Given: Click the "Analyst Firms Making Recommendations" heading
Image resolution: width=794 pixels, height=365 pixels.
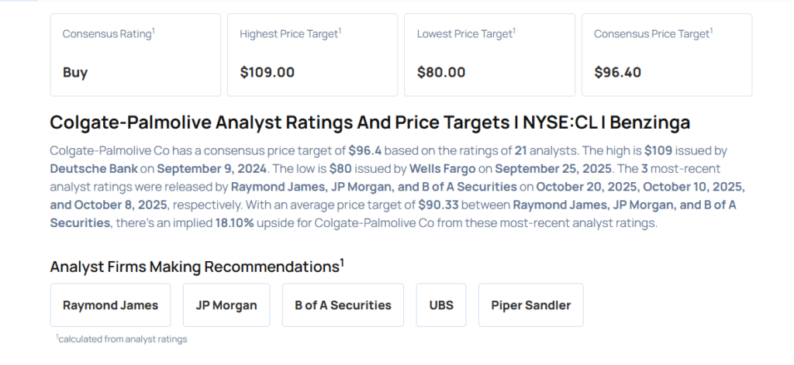Looking at the screenshot, I should point(196,267).
